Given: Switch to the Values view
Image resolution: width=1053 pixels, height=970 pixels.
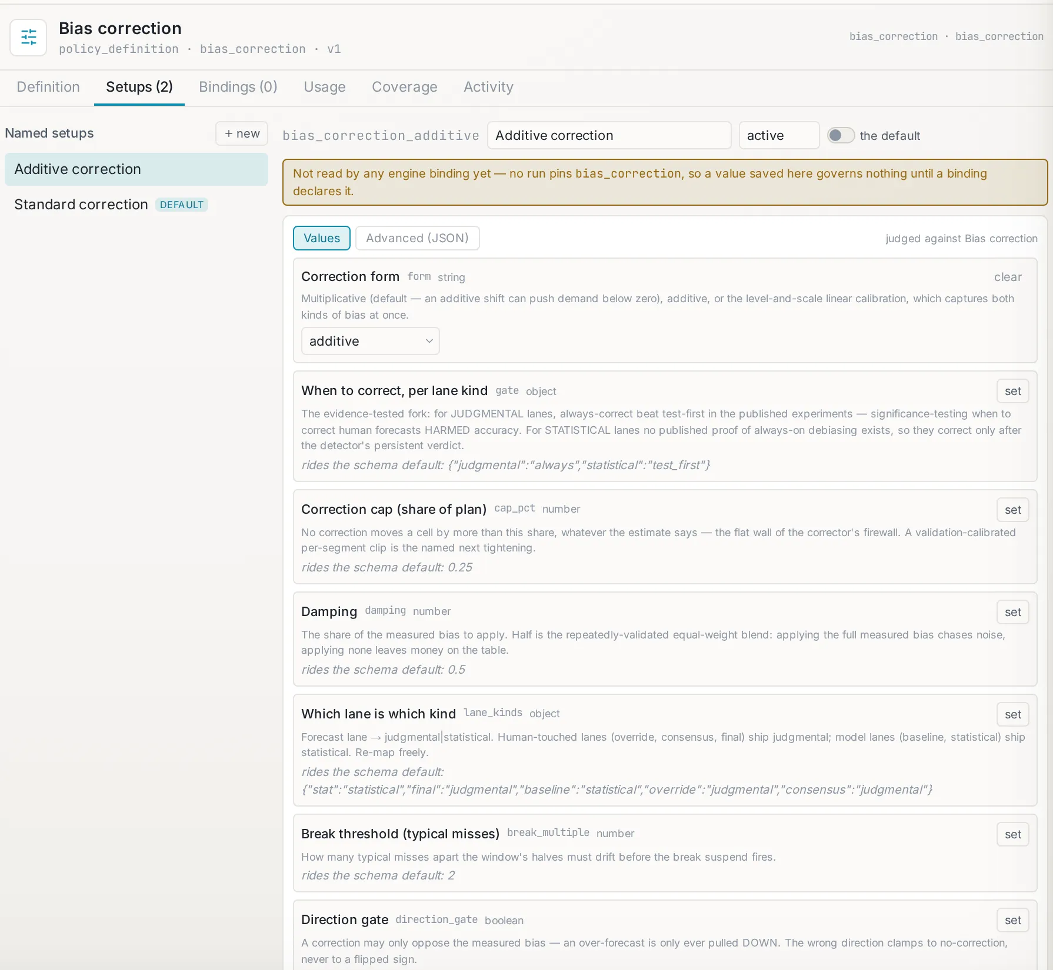Looking at the screenshot, I should (322, 238).
